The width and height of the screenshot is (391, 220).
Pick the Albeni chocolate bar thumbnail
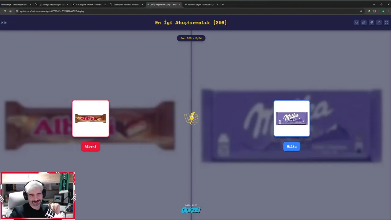pos(90,119)
